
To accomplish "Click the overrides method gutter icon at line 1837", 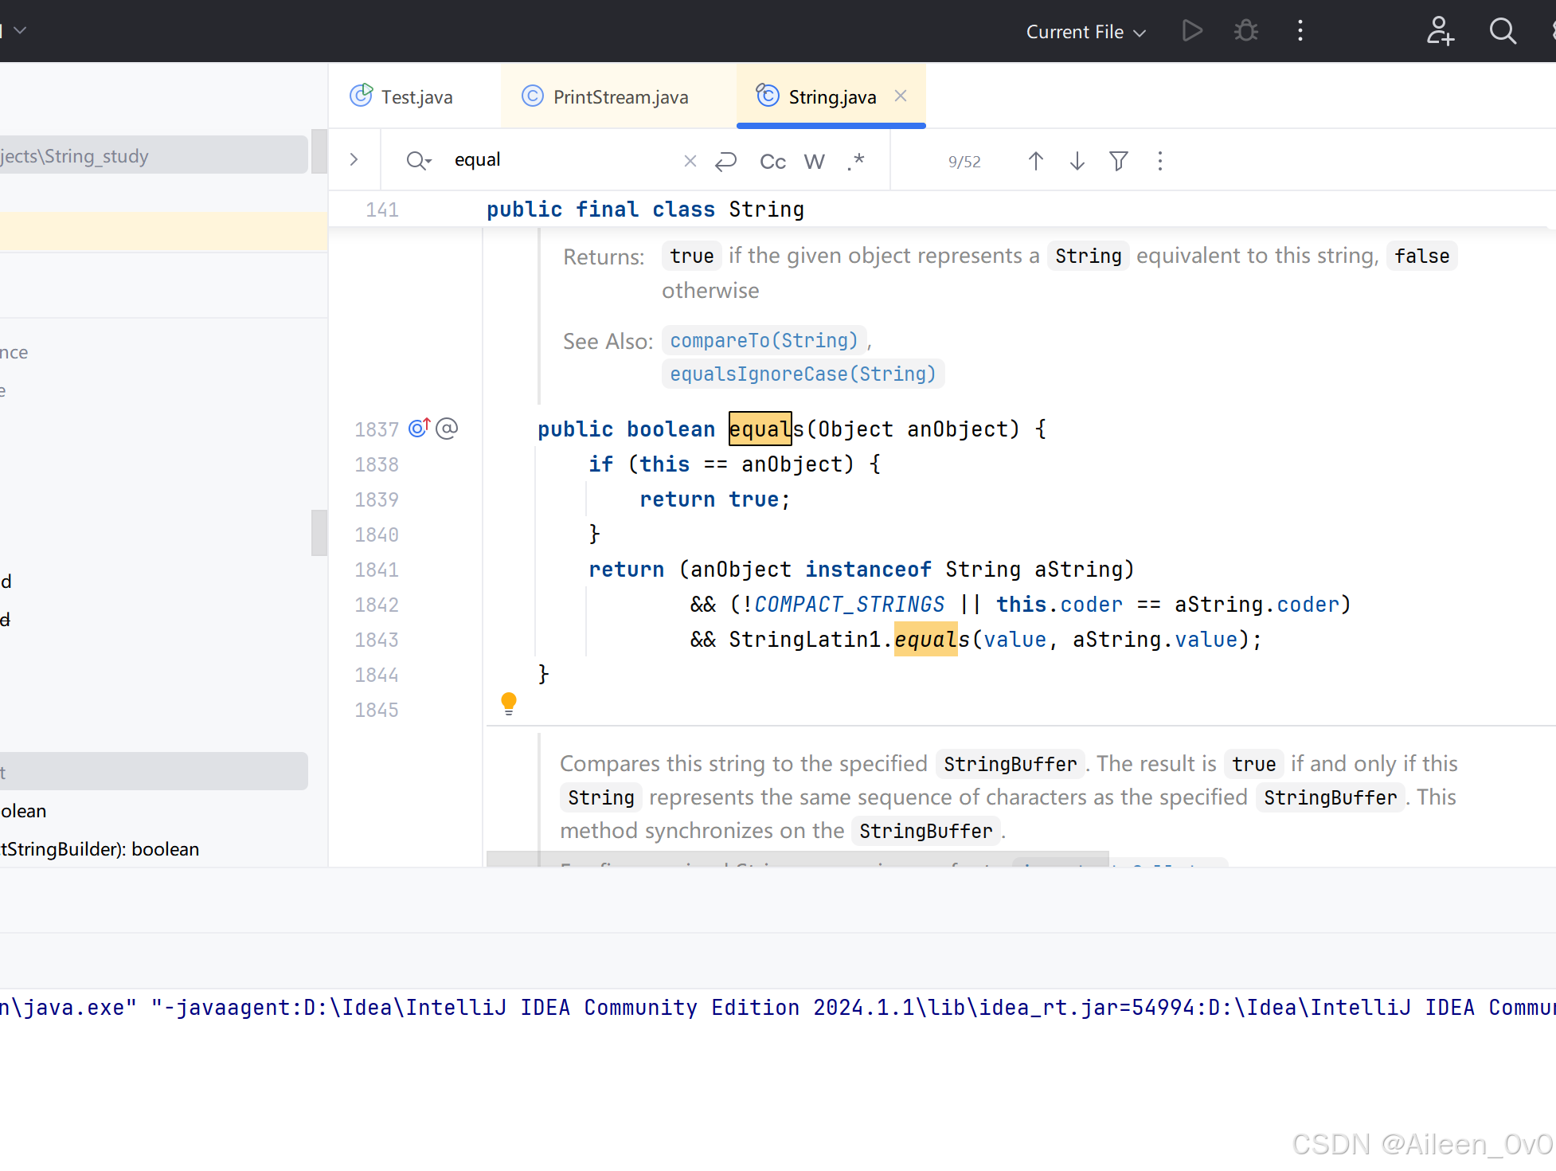I will coord(419,428).
